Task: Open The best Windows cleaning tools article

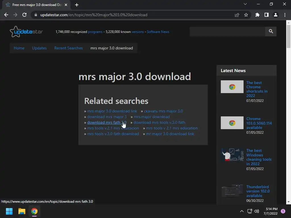Action: tap(259, 157)
